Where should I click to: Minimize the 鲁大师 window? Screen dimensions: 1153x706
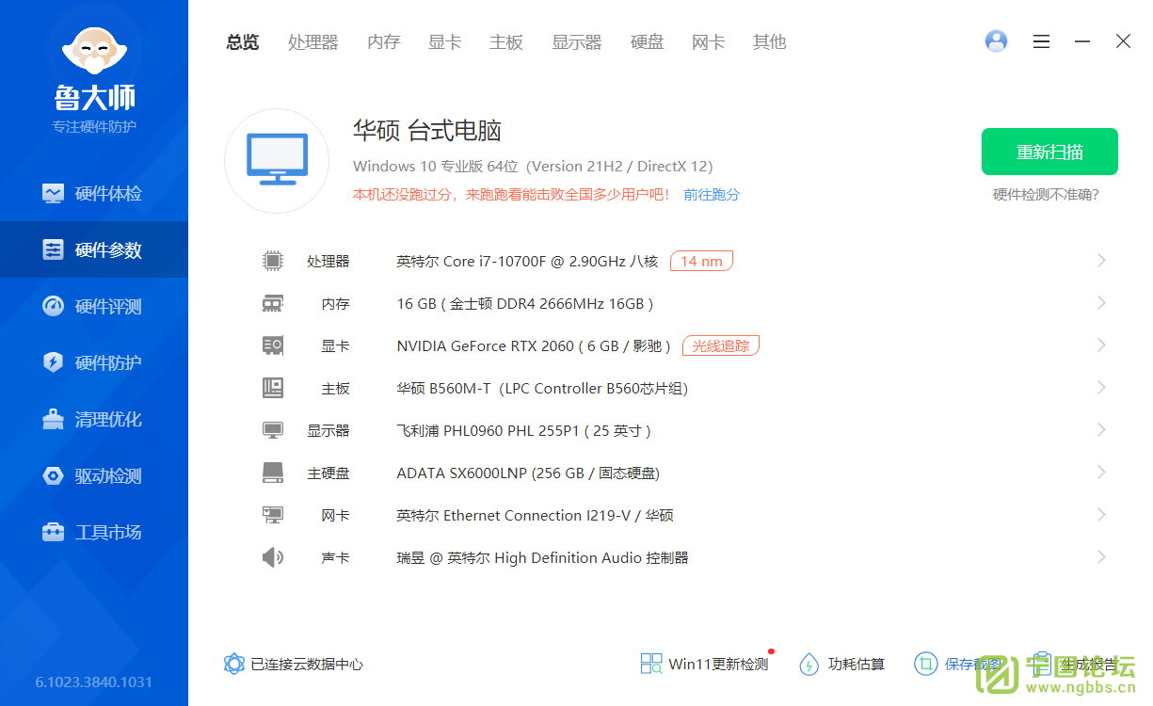pyautogui.click(x=1082, y=41)
